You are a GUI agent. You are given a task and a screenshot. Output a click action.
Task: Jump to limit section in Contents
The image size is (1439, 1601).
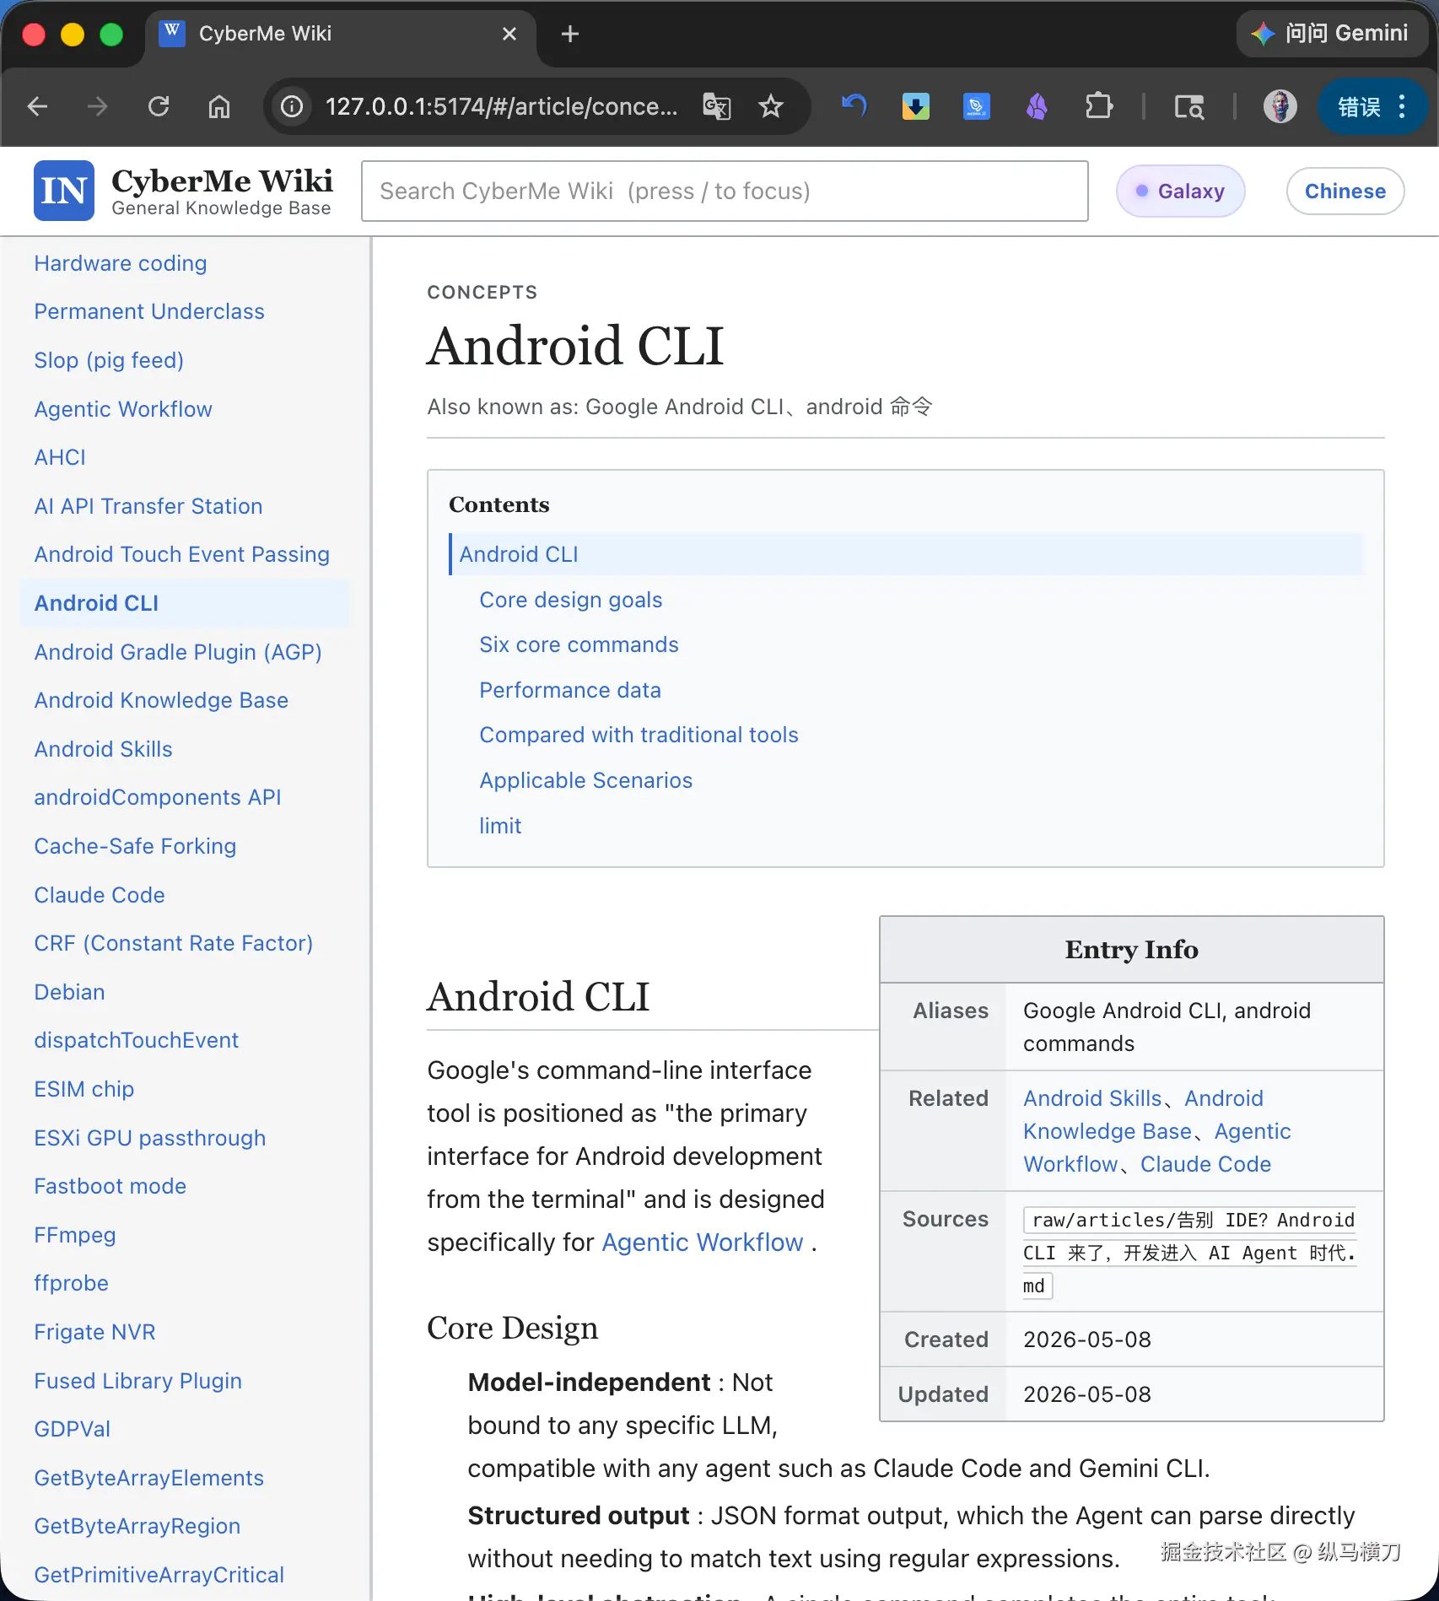click(x=500, y=826)
